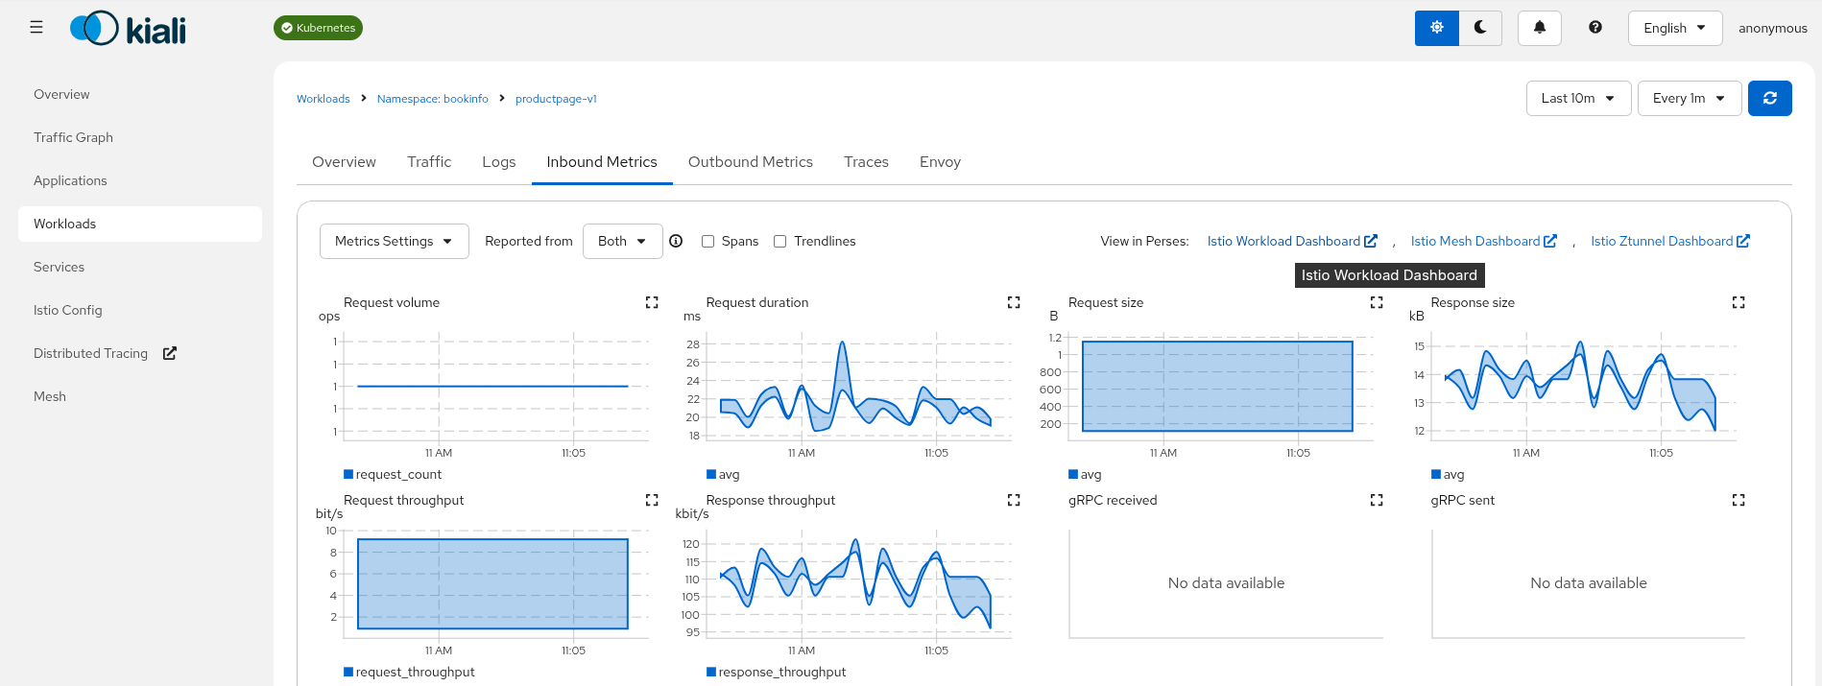
Task: Enable the Trendlines checkbox
Action: [x=780, y=242]
